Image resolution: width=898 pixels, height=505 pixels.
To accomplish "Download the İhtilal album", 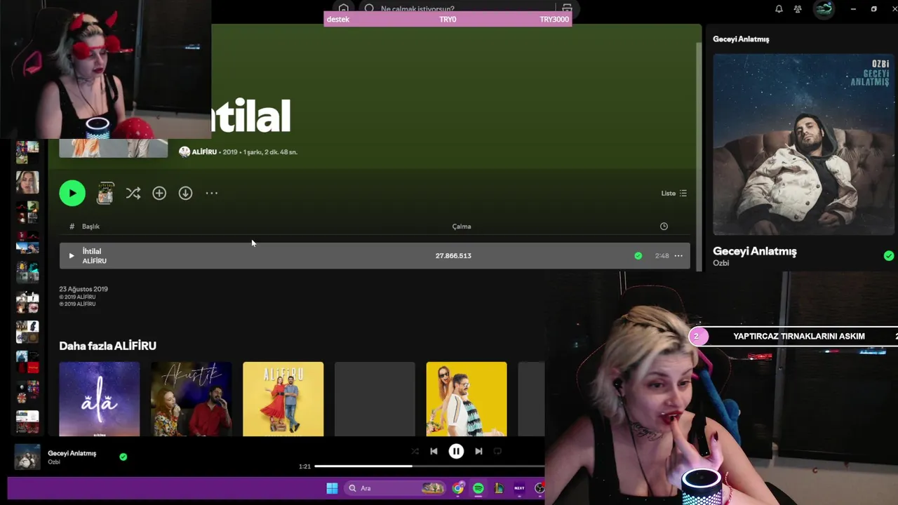I will coord(185,193).
